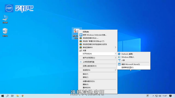Click archive icon beside 添加到压缩文件(A)

pos(81,38)
